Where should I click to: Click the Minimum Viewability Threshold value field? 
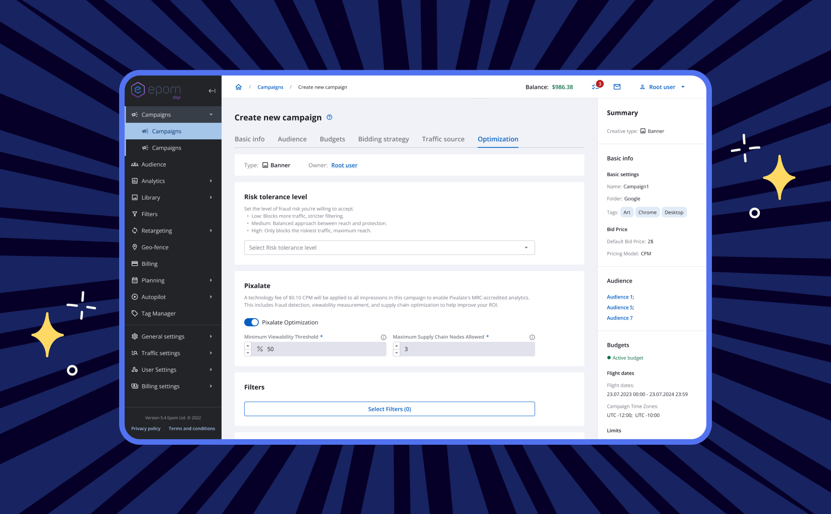(x=319, y=349)
